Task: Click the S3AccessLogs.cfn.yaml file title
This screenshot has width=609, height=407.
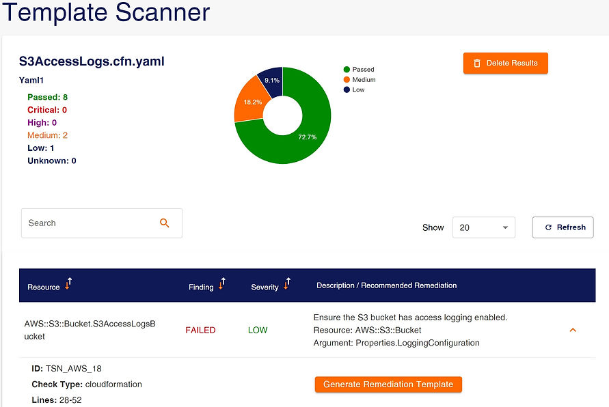Action: 92,61
